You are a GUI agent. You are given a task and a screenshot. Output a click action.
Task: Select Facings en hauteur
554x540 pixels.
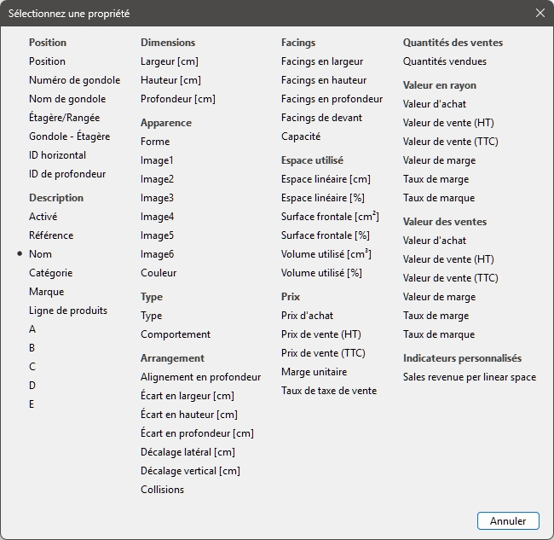click(324, 80)
